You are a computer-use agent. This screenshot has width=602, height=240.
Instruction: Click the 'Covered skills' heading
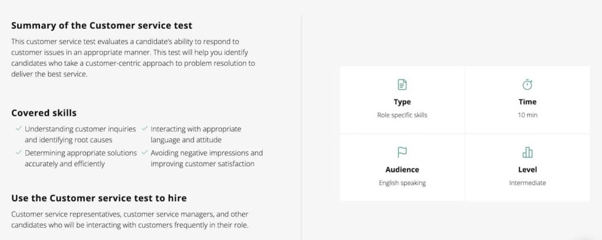point(44,113)
